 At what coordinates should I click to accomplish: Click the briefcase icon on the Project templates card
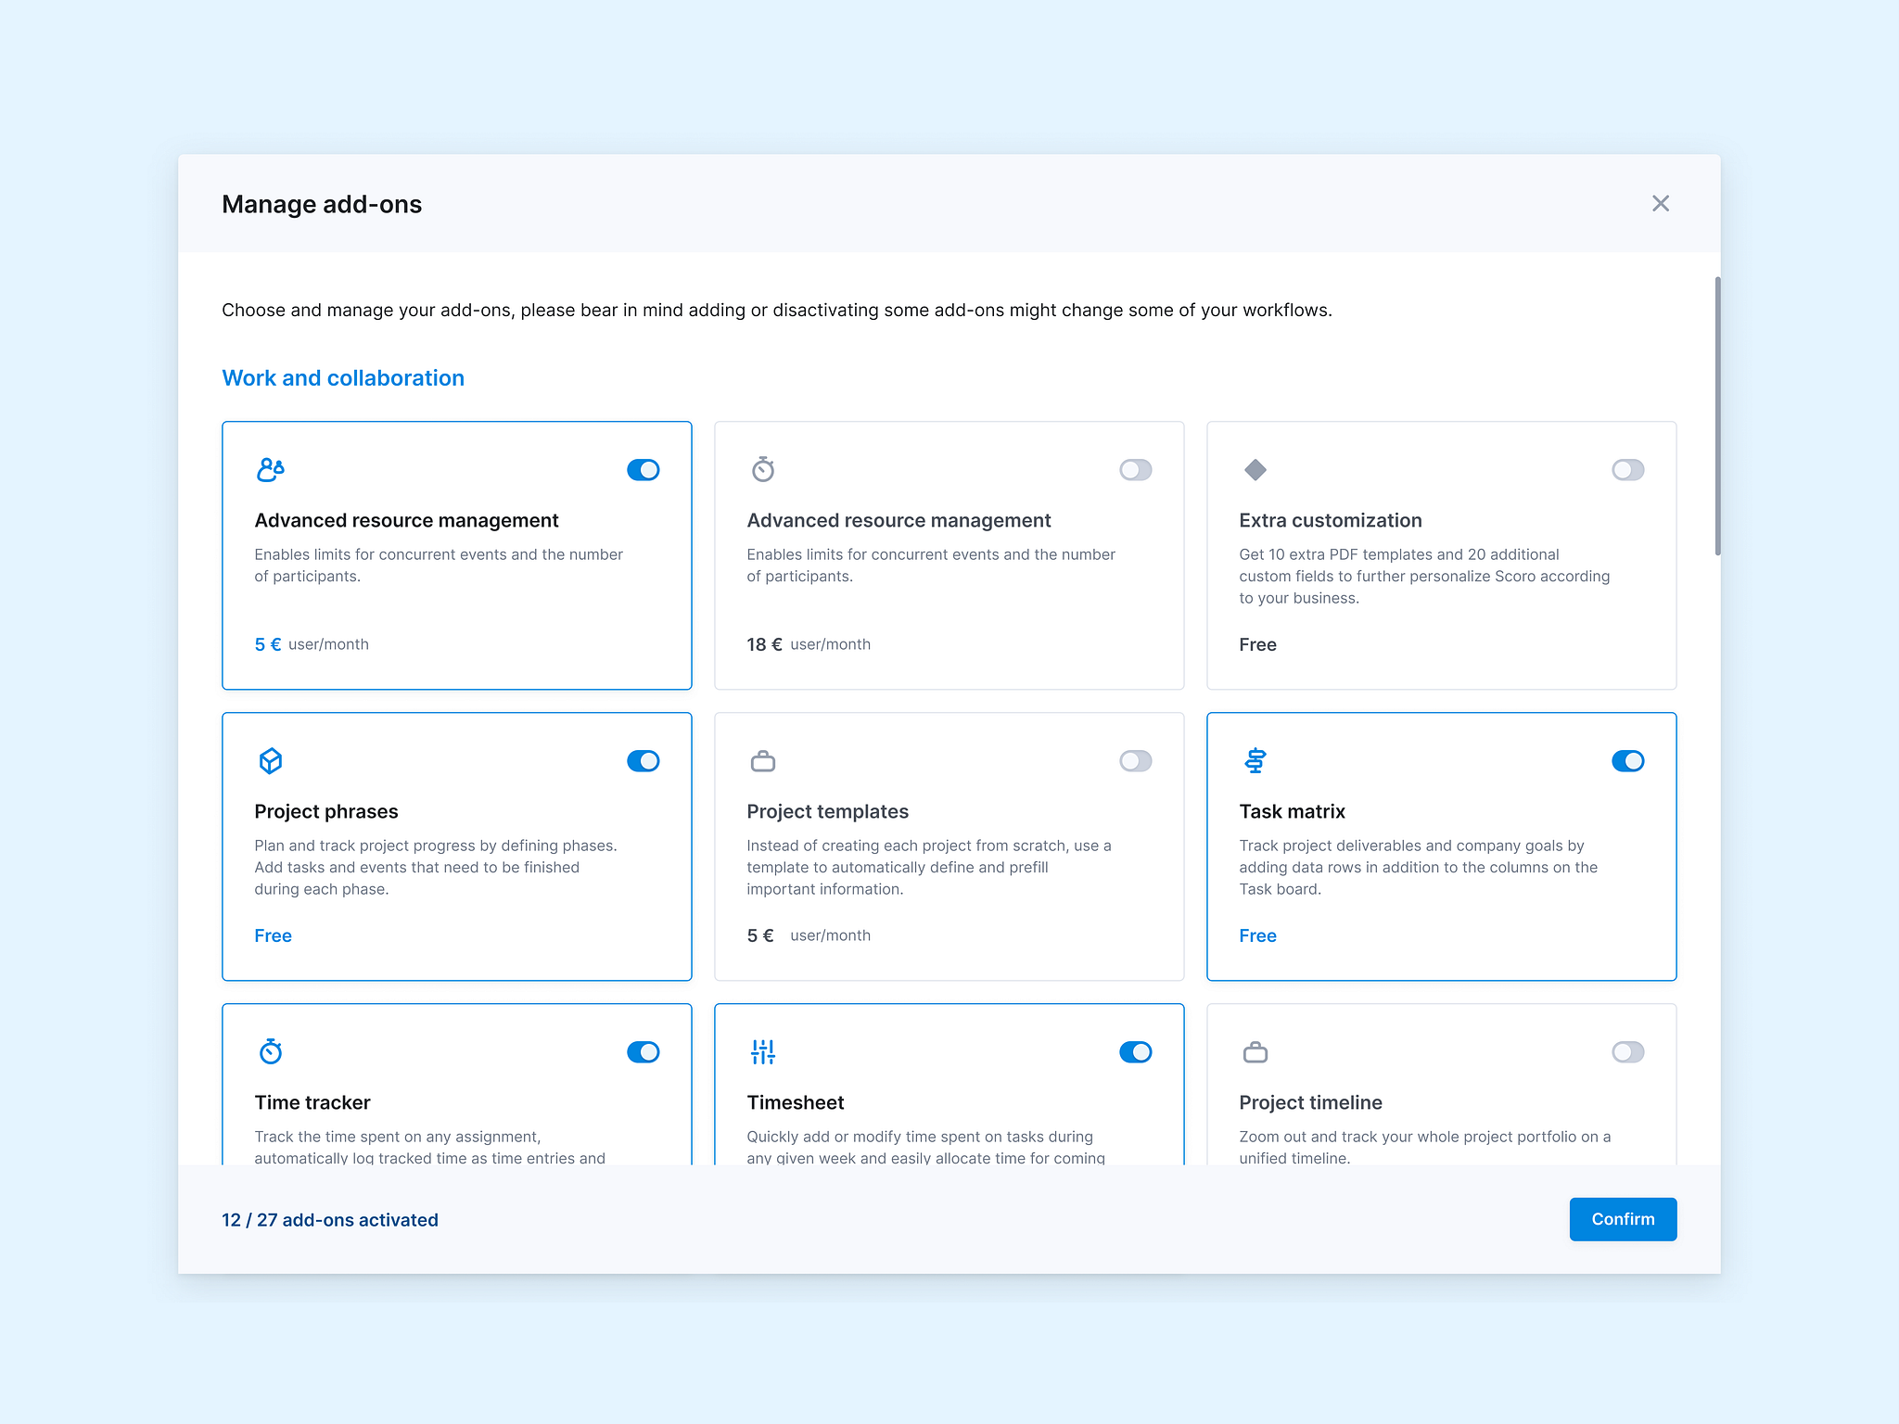pyautogui.click(x=763, y=761)
